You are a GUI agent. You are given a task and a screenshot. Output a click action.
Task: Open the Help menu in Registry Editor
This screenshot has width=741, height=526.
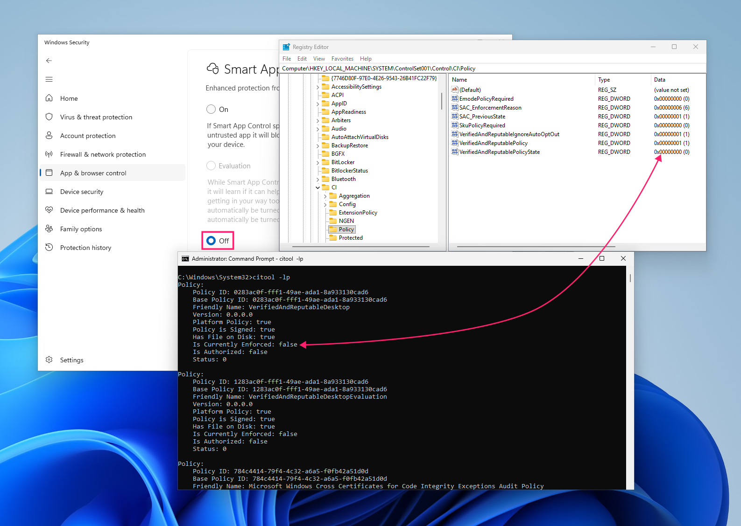pos(366,59)
